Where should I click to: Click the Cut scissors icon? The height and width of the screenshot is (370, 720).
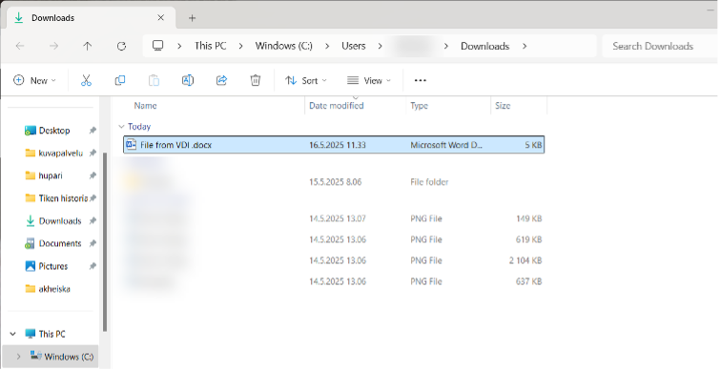pos(86,80)
